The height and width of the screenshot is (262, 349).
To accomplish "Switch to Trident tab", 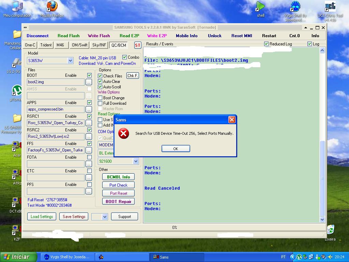I will [46, 45].
